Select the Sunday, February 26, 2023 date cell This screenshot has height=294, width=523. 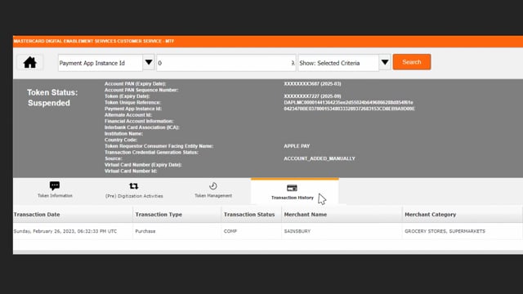73,231
